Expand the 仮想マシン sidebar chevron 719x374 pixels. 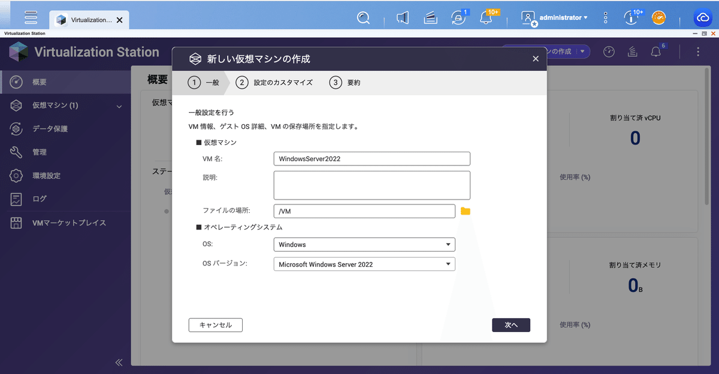point(119,107)
